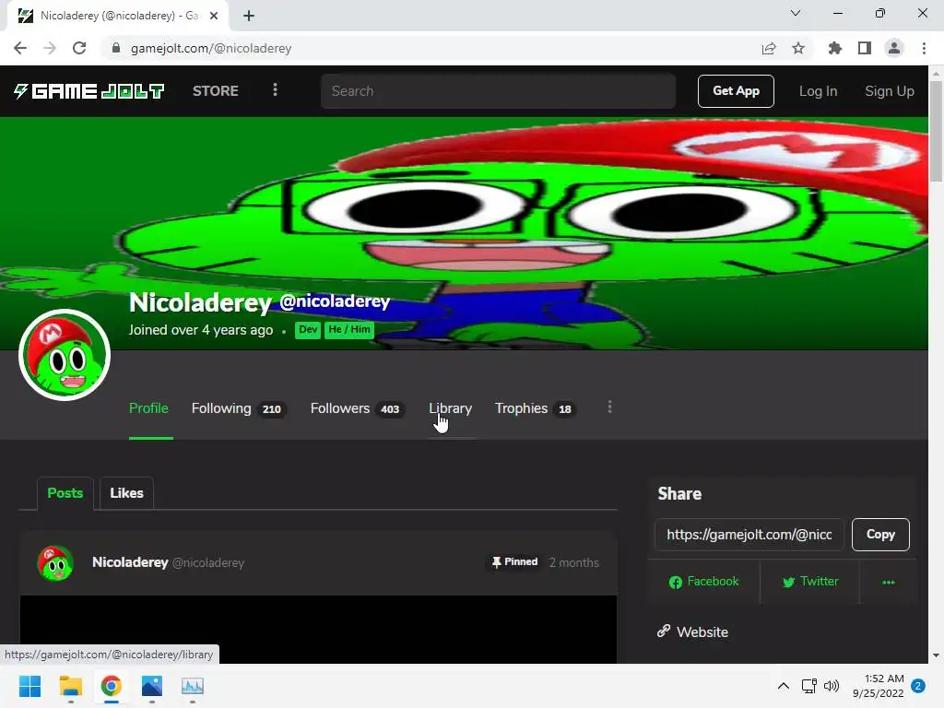
Task: Open the Chrome three-dot menu
Action: point(924,48)
